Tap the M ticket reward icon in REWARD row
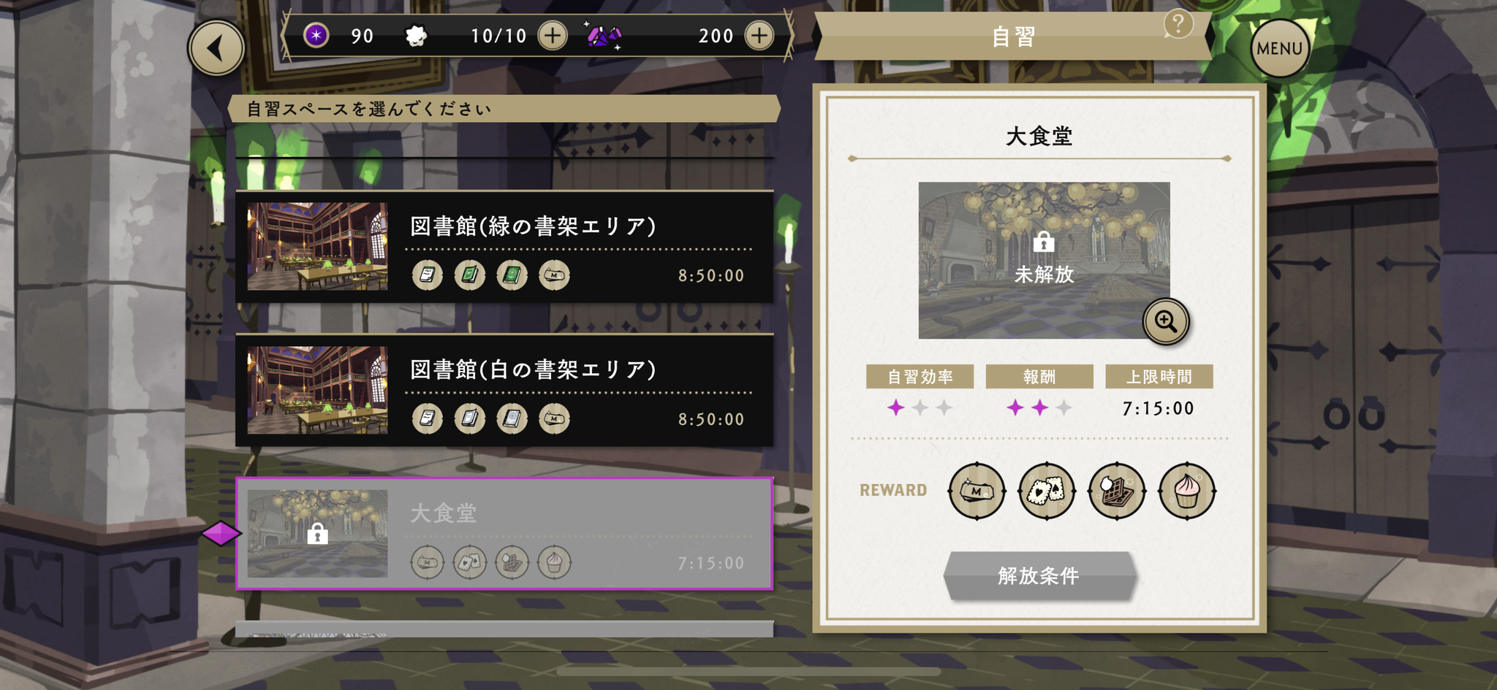 (977, 491)
